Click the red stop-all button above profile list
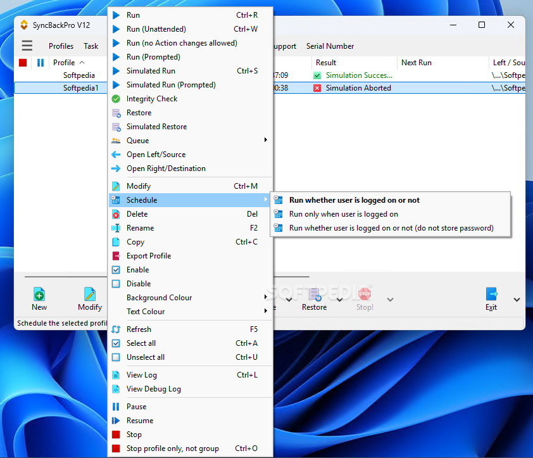Image resolution: width=533 pixels, height=458 pixels. point(23,63)
